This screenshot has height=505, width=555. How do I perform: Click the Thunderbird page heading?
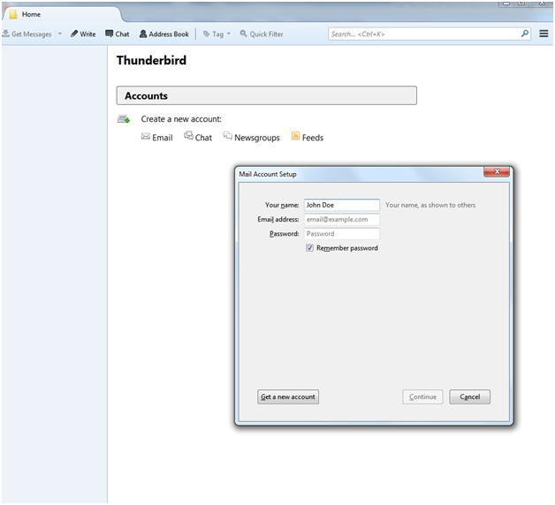(151, 60)
